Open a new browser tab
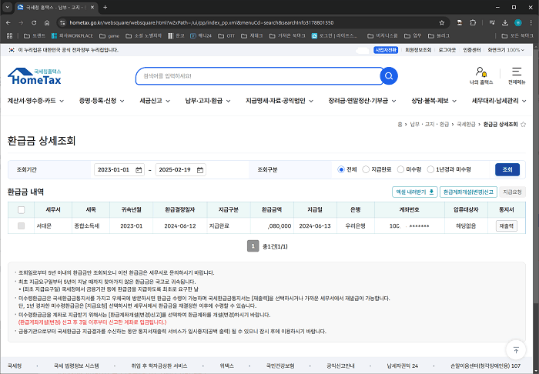The height and width of the screenshot is (374, 539). click(x=105, y=7)
